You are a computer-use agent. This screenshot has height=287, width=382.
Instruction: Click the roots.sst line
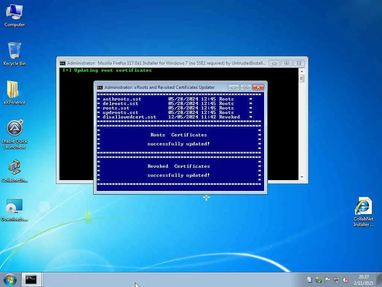point(175,108)
